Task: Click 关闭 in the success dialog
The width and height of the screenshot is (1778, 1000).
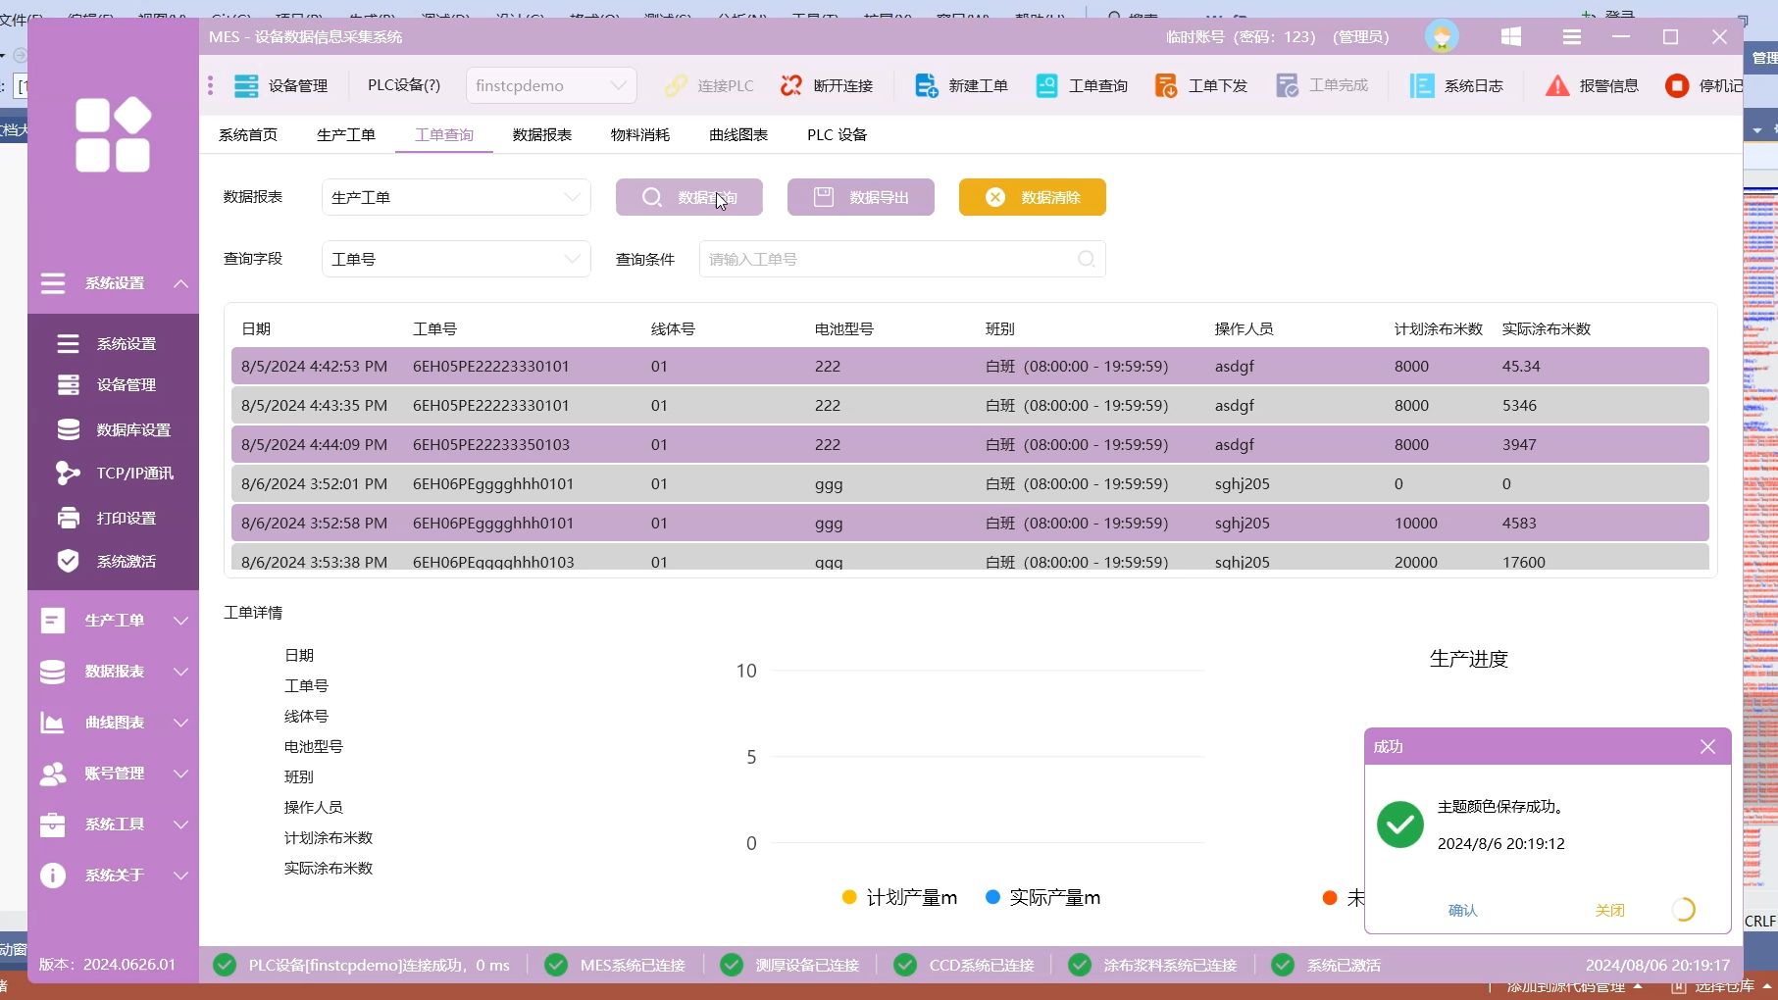Action: pos(1609,910)
